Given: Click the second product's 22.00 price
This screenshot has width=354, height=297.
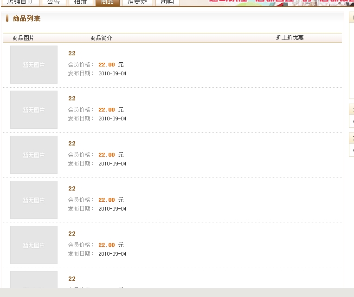Looking at the screenshot, I should (107, 110).
